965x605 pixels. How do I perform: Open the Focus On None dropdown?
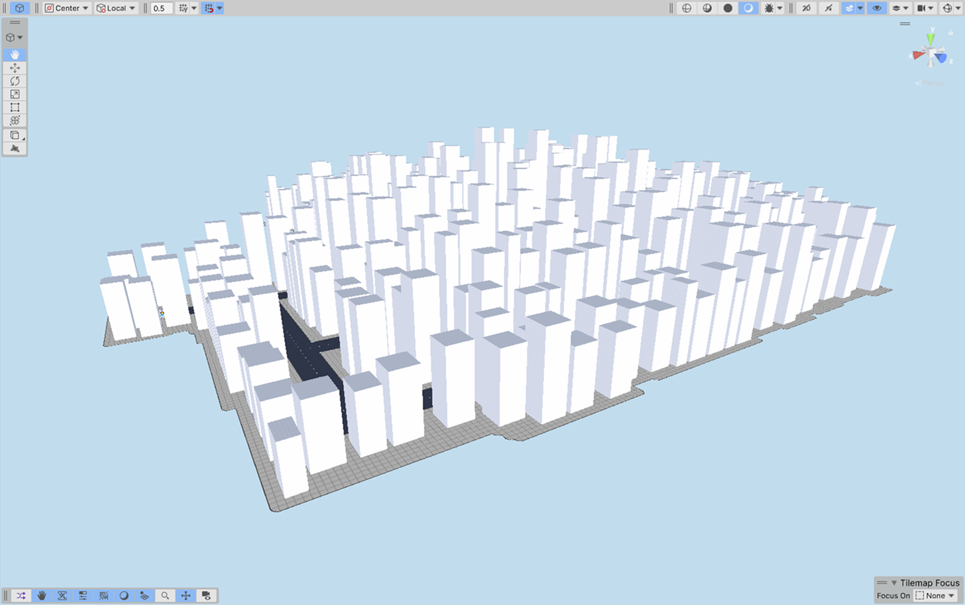pos(935,596)
